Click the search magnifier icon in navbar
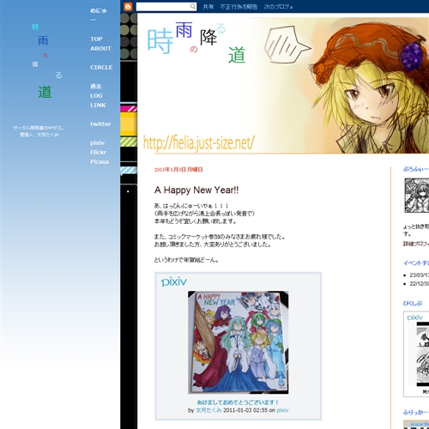Screen dimensions: 429x429 193,6
